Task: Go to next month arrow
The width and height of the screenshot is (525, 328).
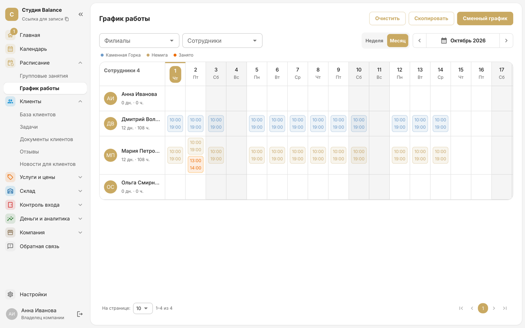Action: coord(506,40)
